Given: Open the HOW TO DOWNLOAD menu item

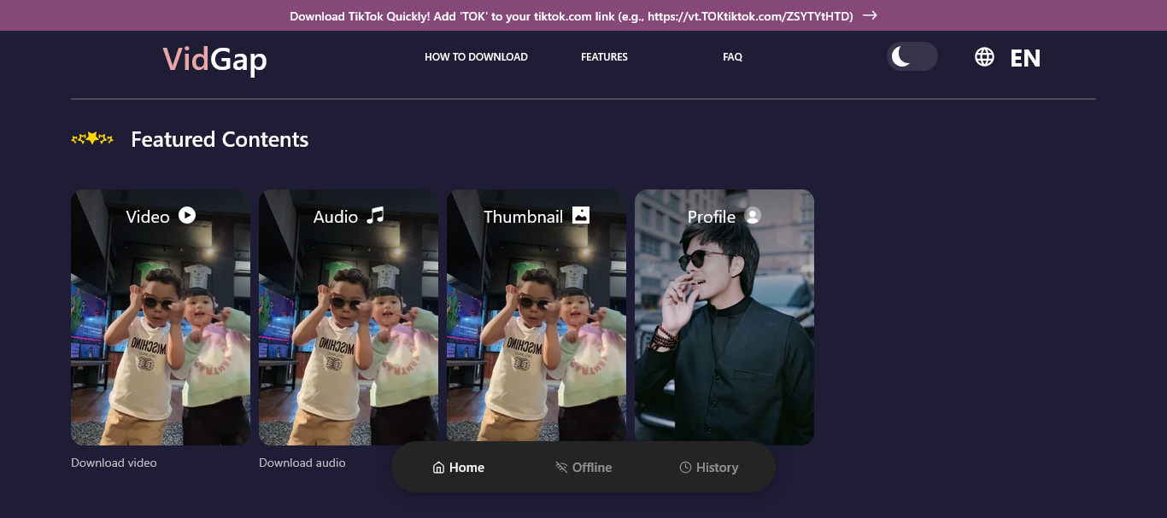Looking at the screenshot, I should 476,57.
